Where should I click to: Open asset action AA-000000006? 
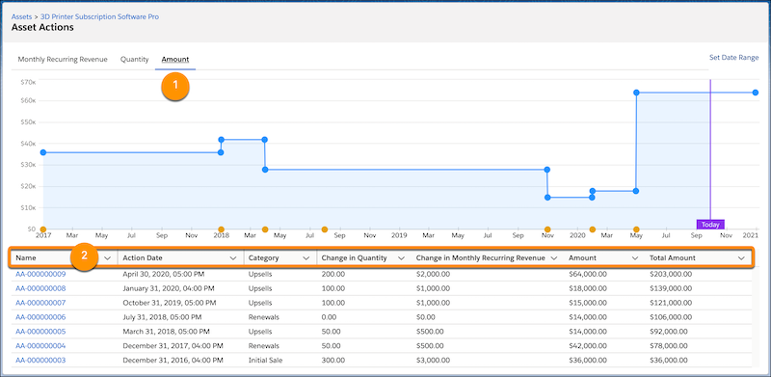tap(40, 317)
